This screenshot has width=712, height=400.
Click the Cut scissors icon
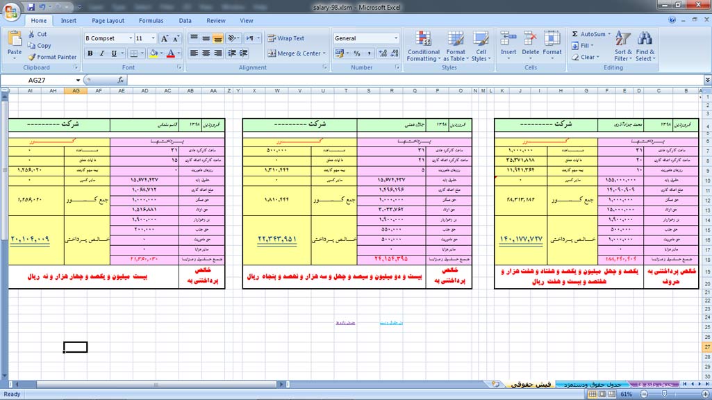coord(31,34)
